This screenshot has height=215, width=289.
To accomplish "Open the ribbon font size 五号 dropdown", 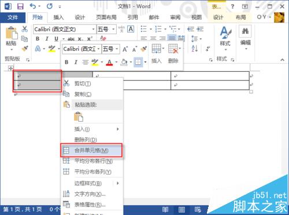I will click(113, 29).
